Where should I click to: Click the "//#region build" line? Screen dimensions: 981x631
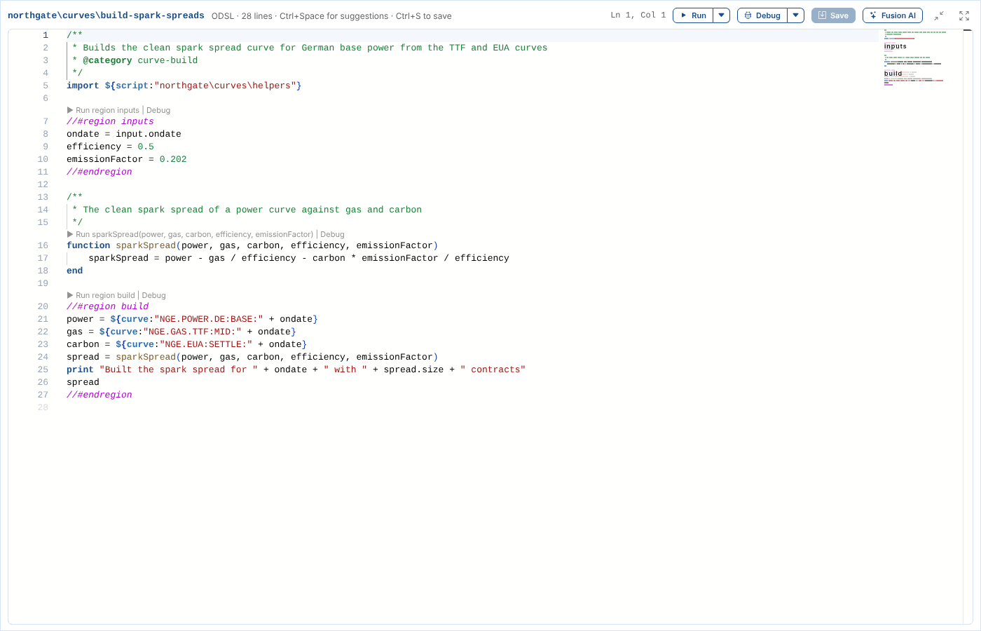point(107,306)
